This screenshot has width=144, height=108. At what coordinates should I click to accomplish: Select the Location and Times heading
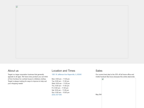(x=63, y=71)
